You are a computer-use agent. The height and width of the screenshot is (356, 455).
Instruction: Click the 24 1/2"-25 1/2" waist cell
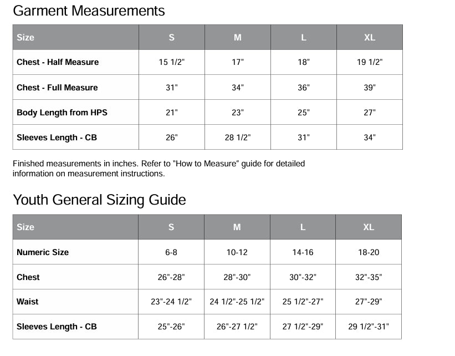[237, 302]
